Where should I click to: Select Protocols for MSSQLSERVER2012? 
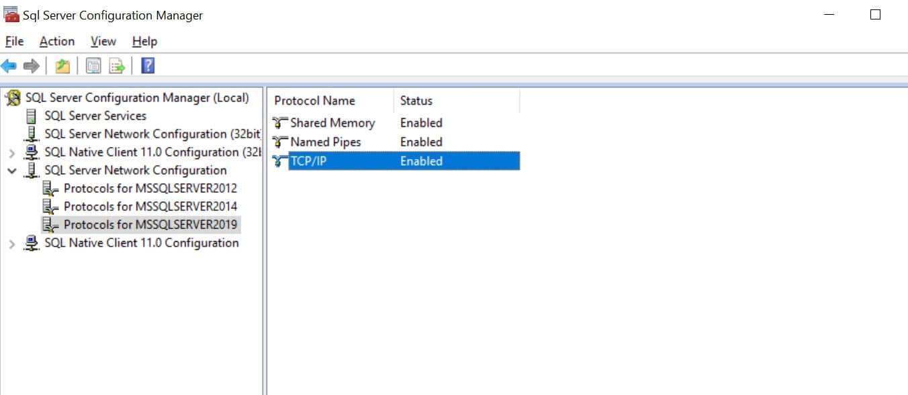pyautogui.click(x=150, y=189)
